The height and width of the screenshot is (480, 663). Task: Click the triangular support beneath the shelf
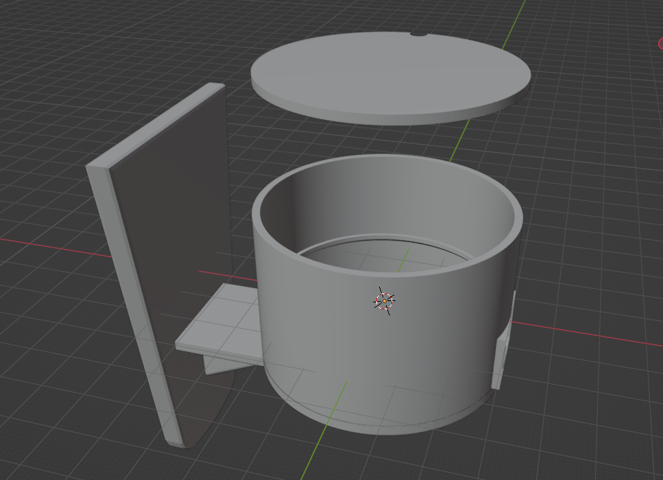[218, 363]
